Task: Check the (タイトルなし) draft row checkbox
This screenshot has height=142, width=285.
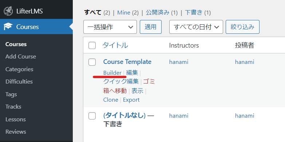Action: (92, 116)
